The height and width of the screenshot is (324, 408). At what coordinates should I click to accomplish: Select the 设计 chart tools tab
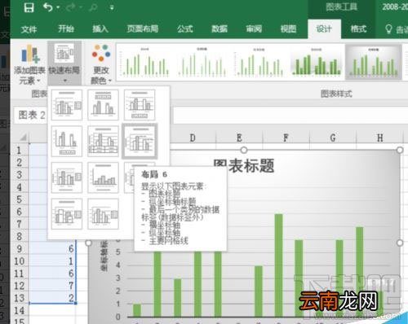point(324,28)
